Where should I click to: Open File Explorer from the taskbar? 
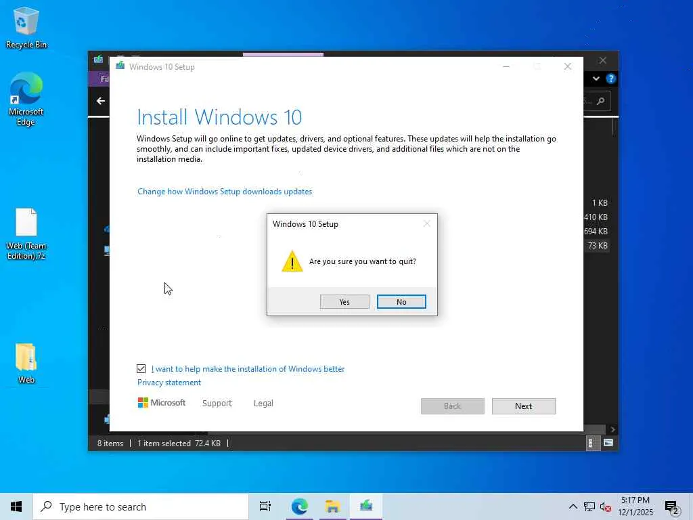[x=332, y=506]
